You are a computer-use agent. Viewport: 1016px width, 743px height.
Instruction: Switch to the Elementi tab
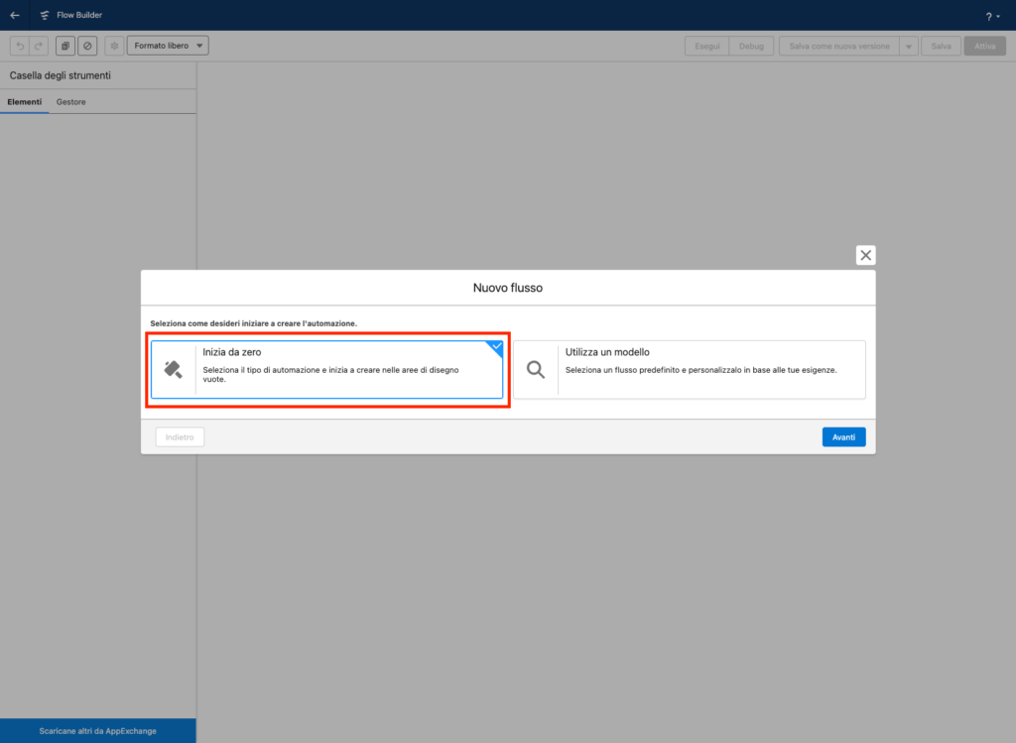[25, 102]
